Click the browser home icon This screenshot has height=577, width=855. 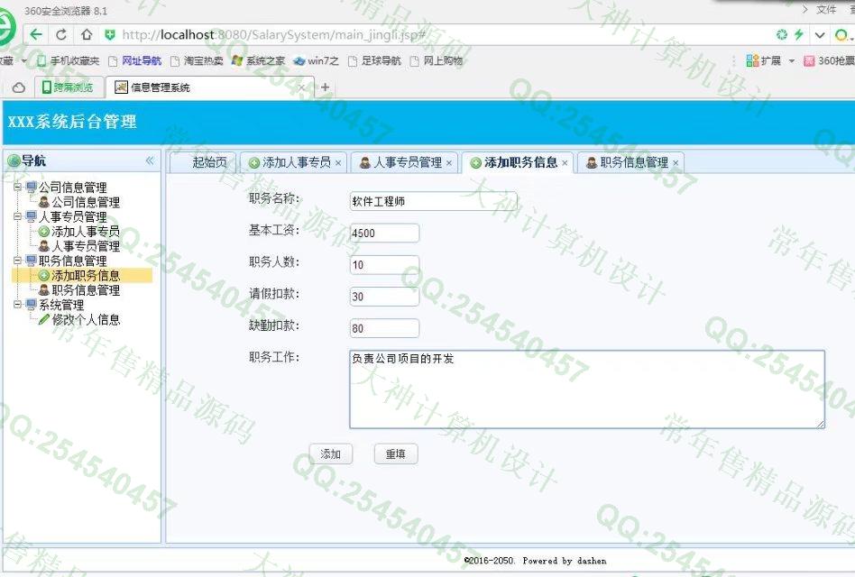(86, 35)
